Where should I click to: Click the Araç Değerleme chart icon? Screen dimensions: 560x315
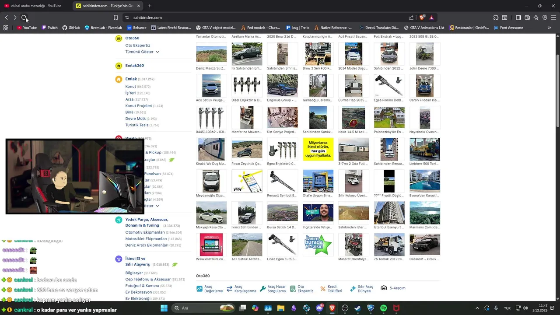(x=199, y=289)
